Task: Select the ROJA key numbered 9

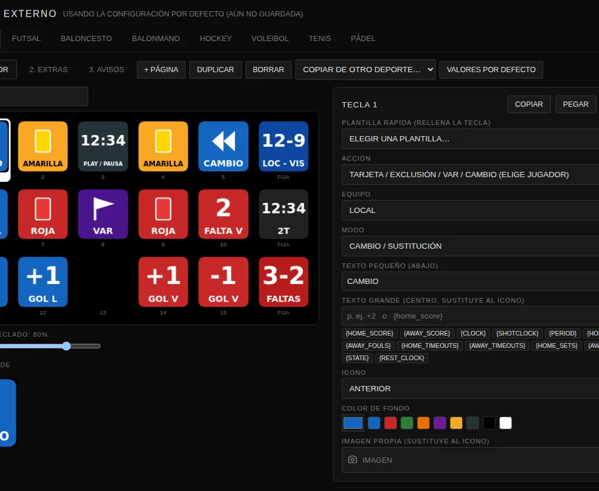Action: coord(163,214)
